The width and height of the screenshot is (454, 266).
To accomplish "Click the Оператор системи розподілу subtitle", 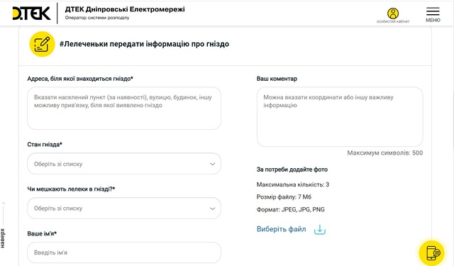I will click(x=97, y=18).
